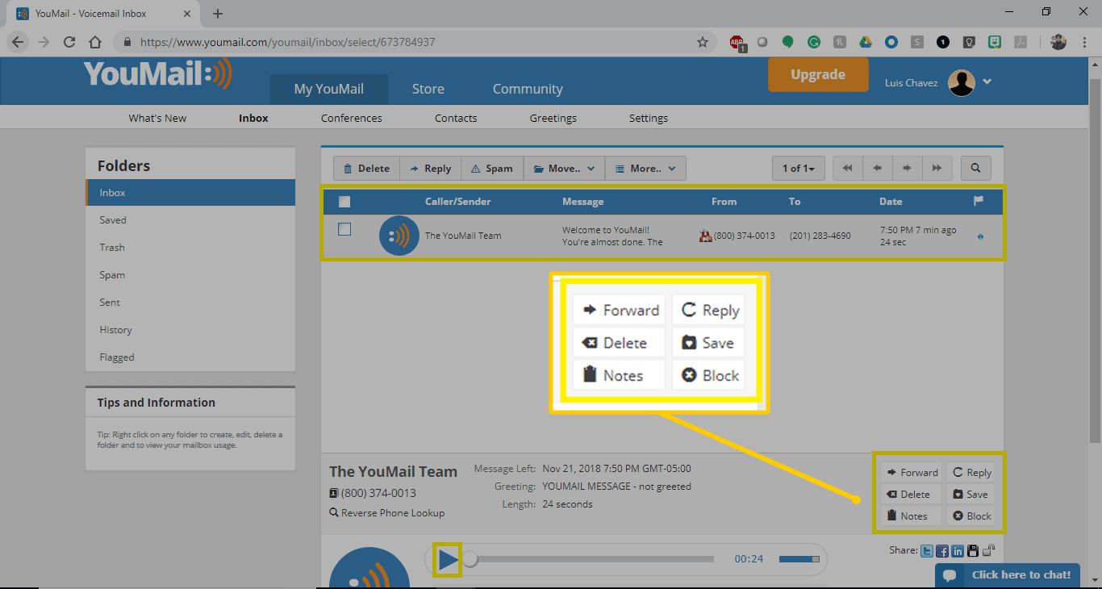Click The YouMail Team round caller avatar

[x=399, y=236]
